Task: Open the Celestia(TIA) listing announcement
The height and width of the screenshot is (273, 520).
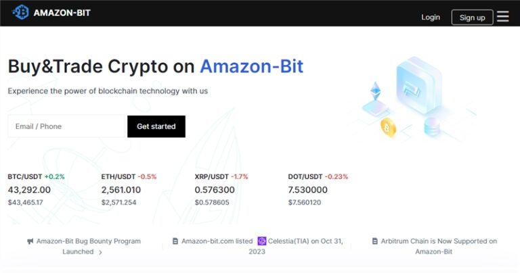Action: pos(305,241)
